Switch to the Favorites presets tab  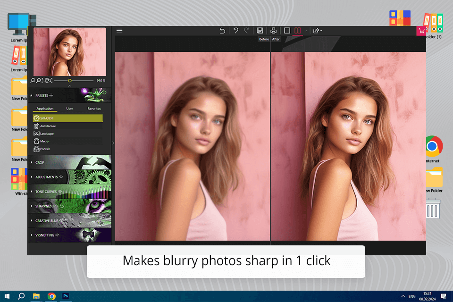[94, 109]
